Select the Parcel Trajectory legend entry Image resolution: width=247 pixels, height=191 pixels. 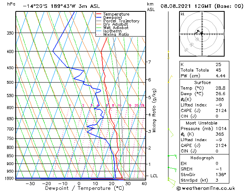(118, 21)
